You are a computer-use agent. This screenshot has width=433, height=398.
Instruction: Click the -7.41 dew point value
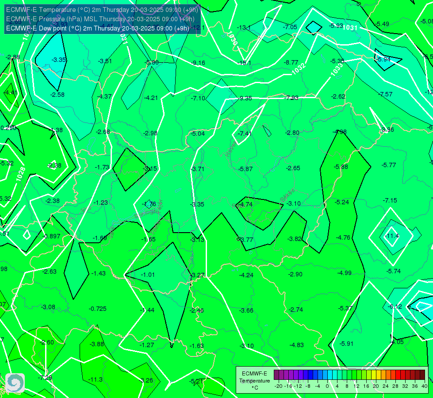tap(245, 134)
